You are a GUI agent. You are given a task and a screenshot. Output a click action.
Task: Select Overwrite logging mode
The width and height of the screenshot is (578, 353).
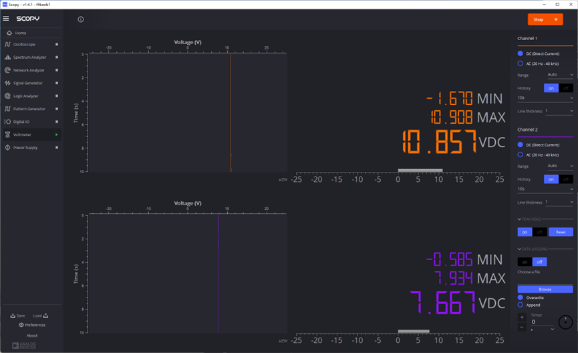tap(520, 298)
